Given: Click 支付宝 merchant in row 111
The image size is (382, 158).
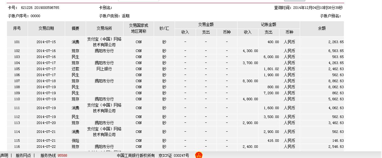Looking at the screenshot, I should point(104,108).
